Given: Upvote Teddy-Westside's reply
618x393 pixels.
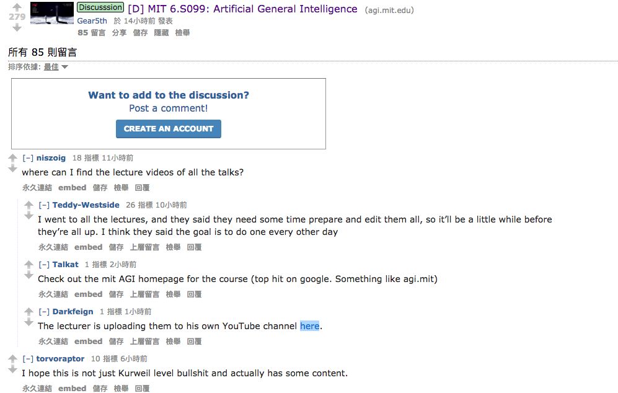Looking at the screenshot, I should click(x=29, y=205).
